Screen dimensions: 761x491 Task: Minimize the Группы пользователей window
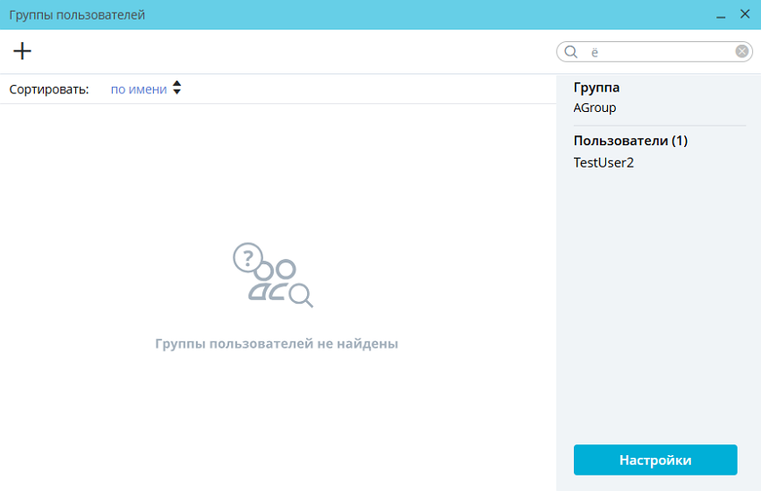(721, 15)
